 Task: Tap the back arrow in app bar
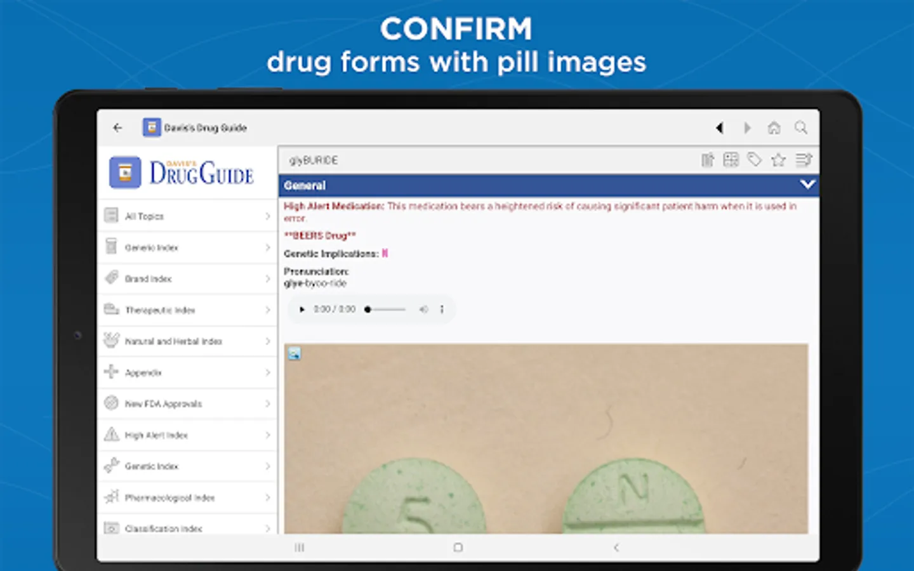(117, 128)
